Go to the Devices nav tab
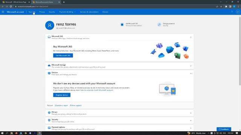Image resolution: width=241 pixels, height=135 pixels. point(105,12)
